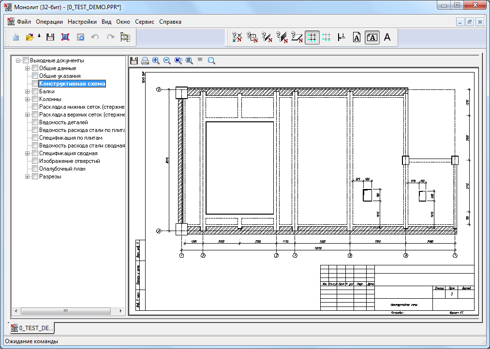Open file using the yellow folder icon
This screenshot has width=490, height=349.
click(x=30, y=37)
